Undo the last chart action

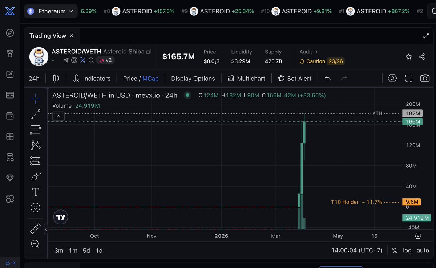328,78
